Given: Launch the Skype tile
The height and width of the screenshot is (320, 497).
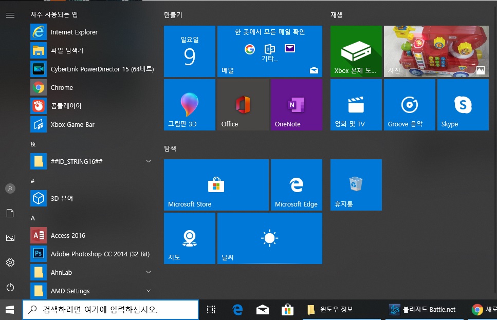Looking at the screenshot, I should pyautogui.click(x=463, y=105).
